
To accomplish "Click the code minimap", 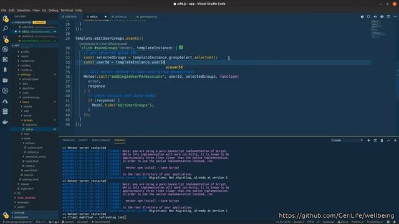I will click(x=379, y=29).
